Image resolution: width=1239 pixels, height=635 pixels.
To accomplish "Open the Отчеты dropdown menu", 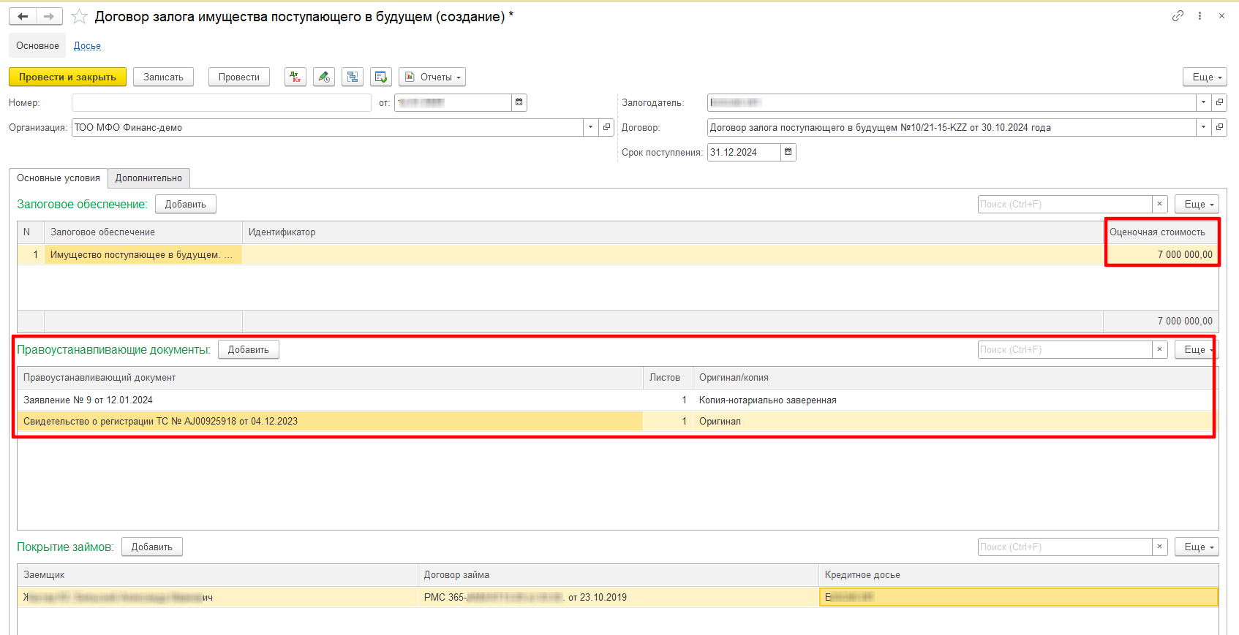I will [432, 77].
